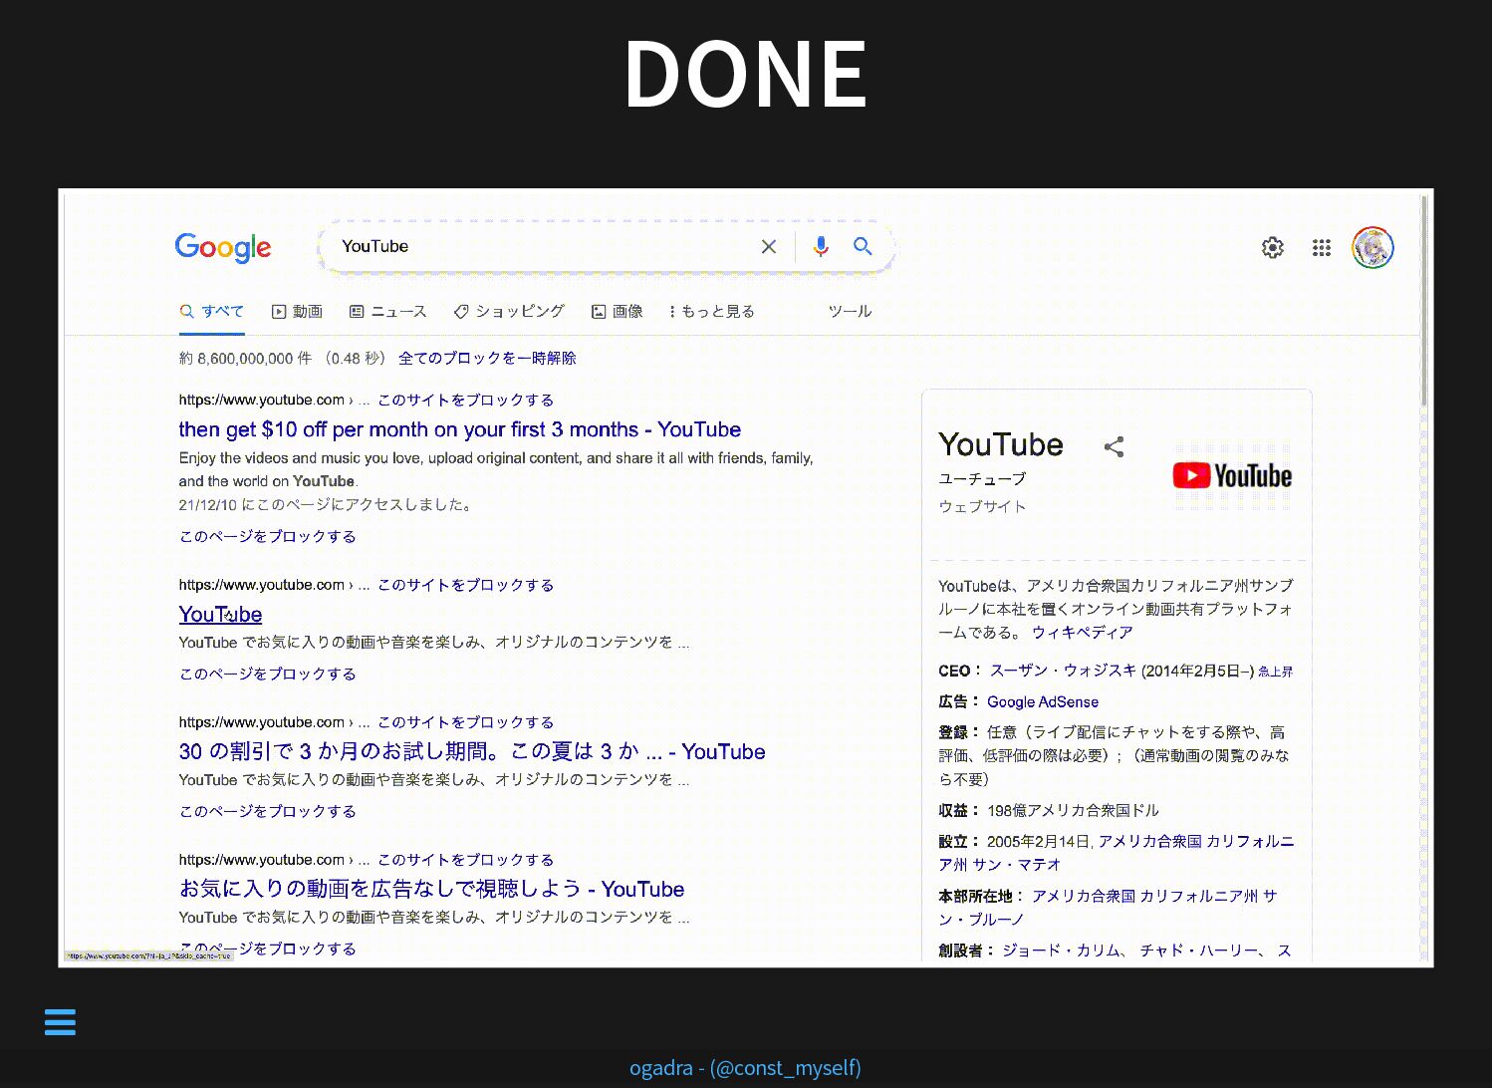Click the ogadra (@const_myself) footer link
The image size is (1492, 1088).
coord(745,1068)
